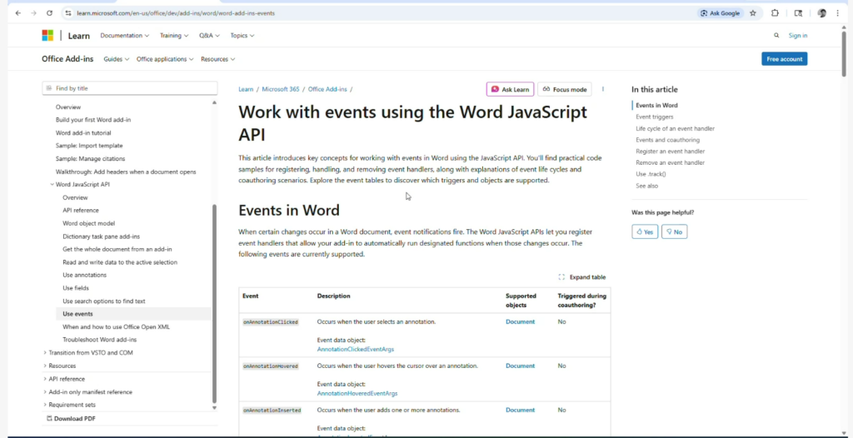853x438 pixels.
Task: Open the browser extensions puzzle icon
Action: click(776, 13)
